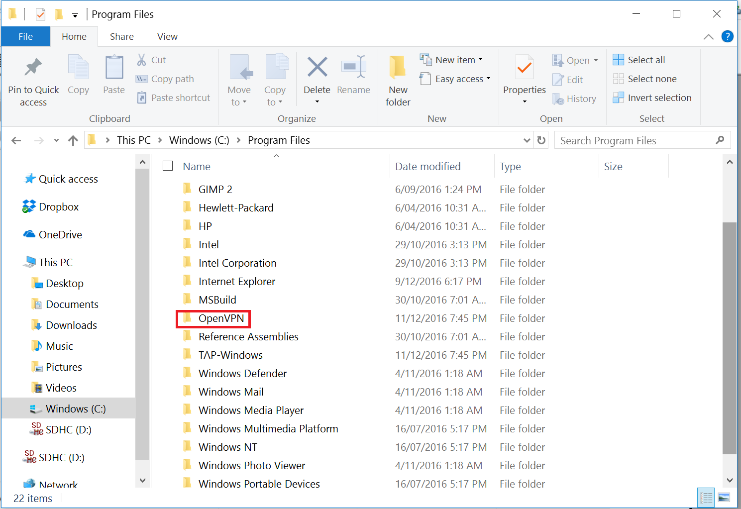
Task: Click the Search Program Files box
Action: point(635,141)
